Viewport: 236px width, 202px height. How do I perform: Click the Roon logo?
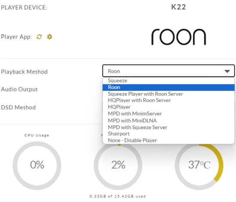[x=179, y=37]
